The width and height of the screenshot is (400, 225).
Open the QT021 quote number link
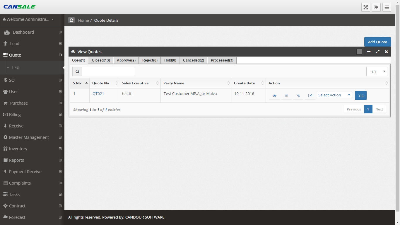[98, 94]
